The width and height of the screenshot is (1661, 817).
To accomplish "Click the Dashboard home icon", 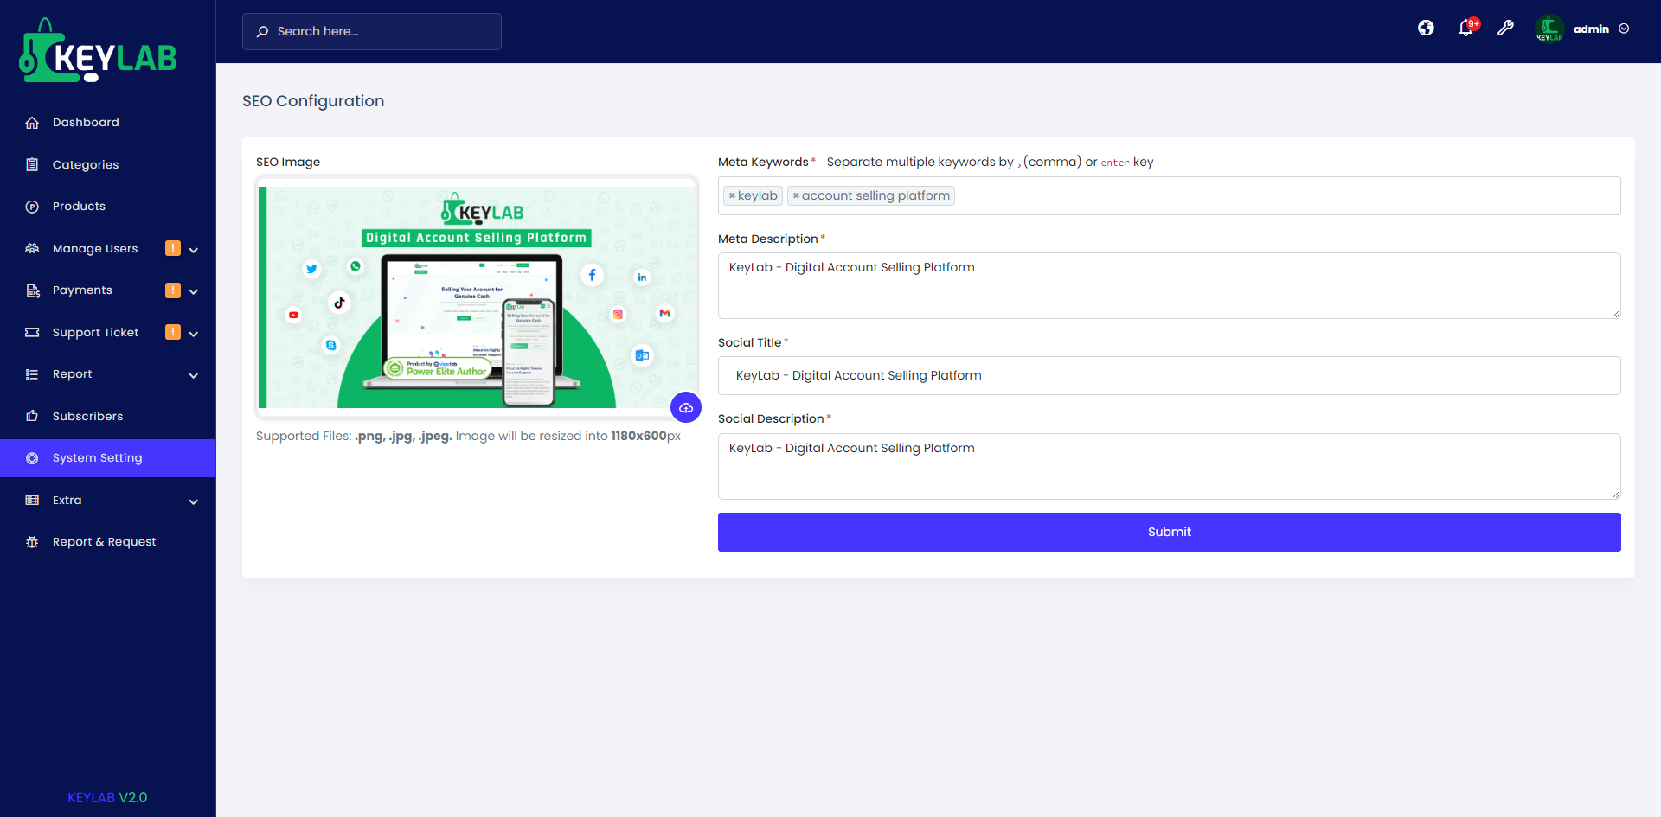I will point(32,123).
